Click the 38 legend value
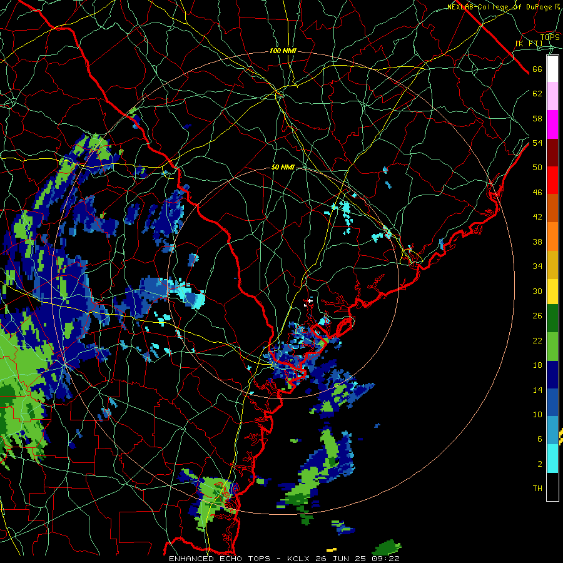This screenshot has width=563, height=563. (537, 241)
